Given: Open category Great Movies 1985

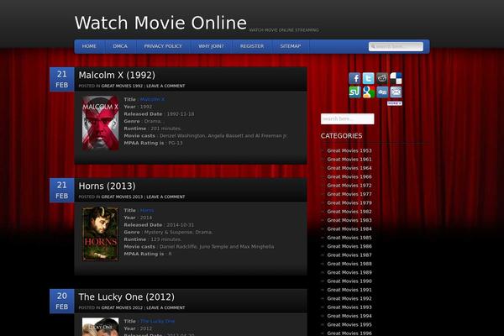Looking at the screenshot, I should [349, 237].
